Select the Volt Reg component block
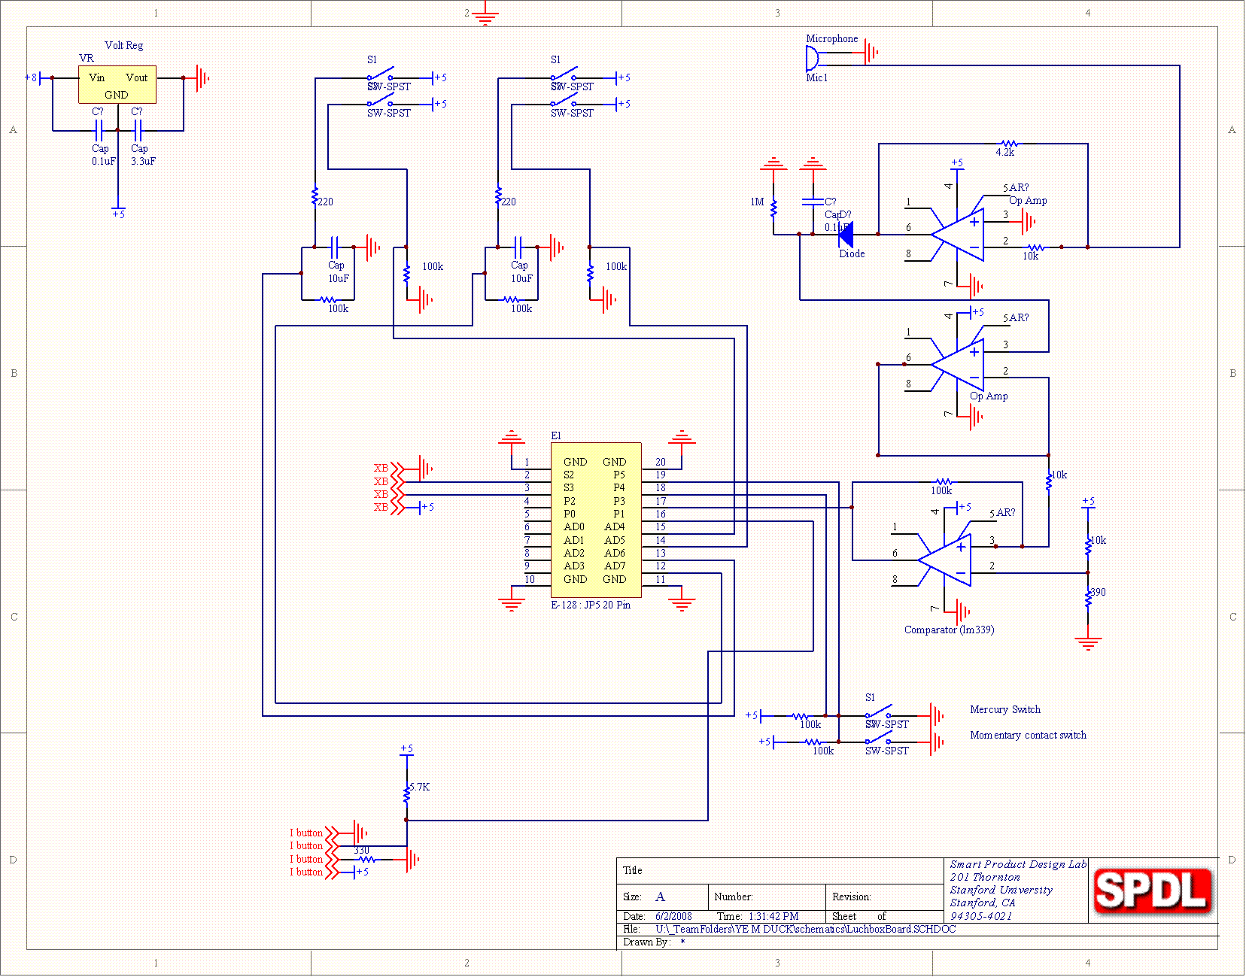This screenshot has width=1246, height=977. [117, 84]
